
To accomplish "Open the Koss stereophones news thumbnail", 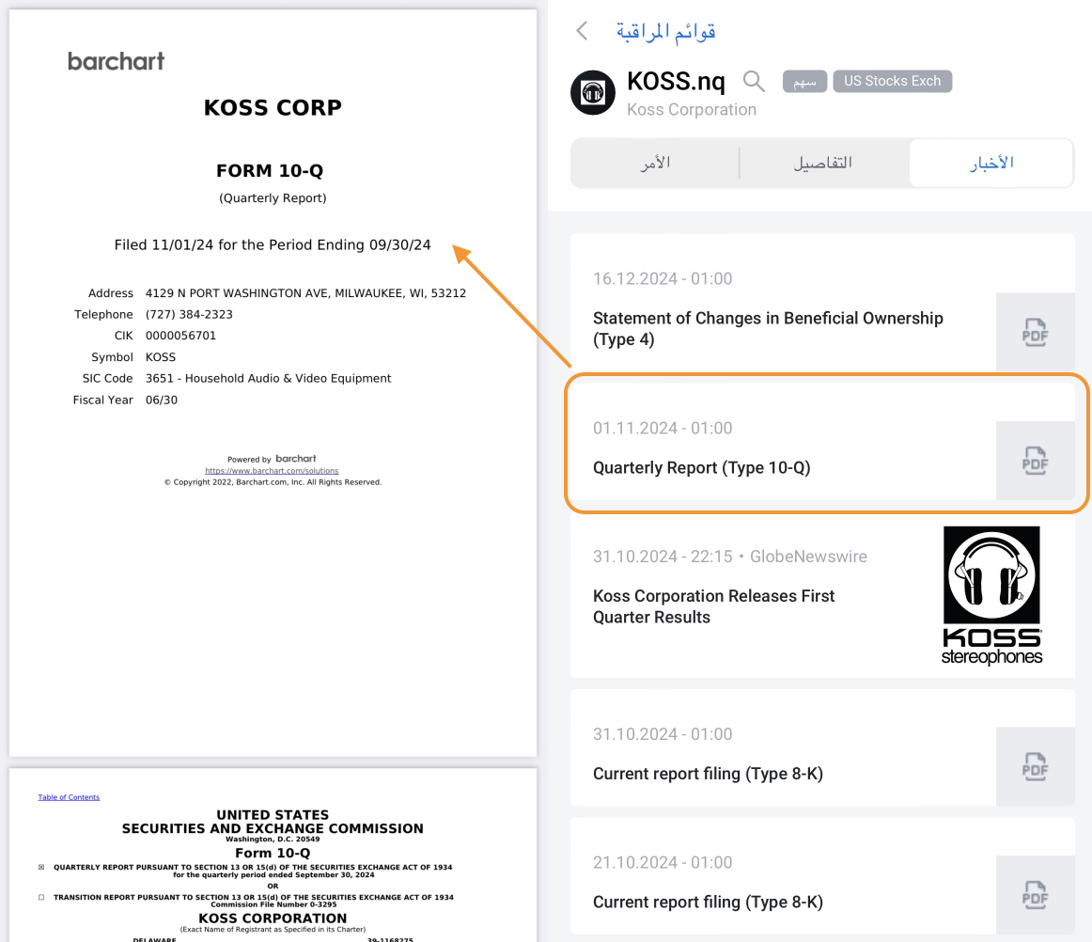I will [991, 596].
